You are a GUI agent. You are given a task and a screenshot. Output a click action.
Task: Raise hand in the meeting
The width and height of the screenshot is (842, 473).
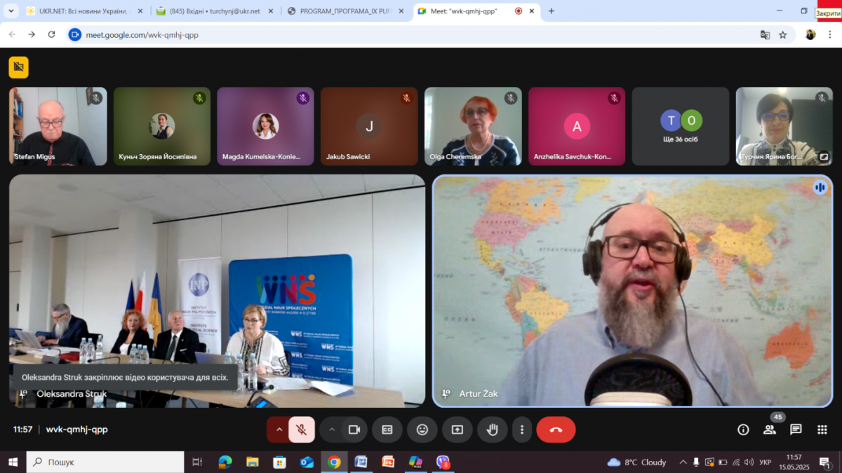coord(493,430)
